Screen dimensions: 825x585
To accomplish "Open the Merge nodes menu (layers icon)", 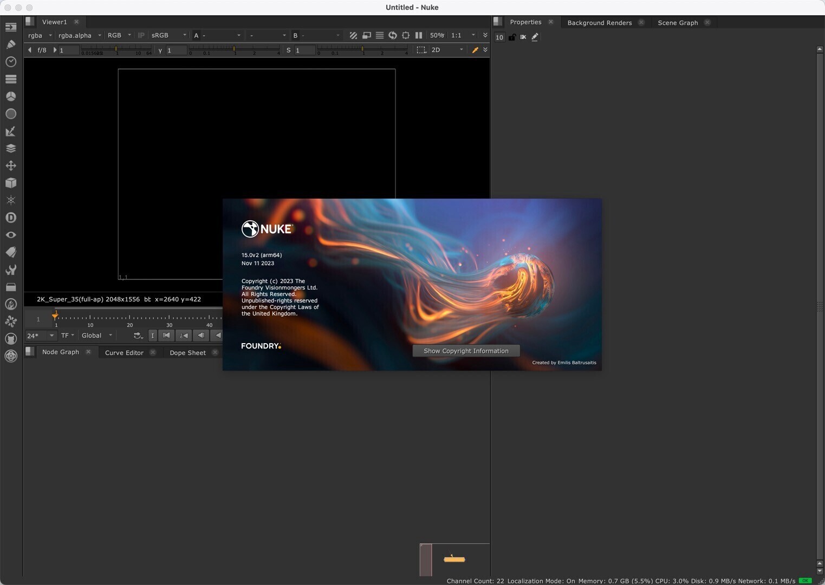I will pyautogui.click(x=11, y=148).
